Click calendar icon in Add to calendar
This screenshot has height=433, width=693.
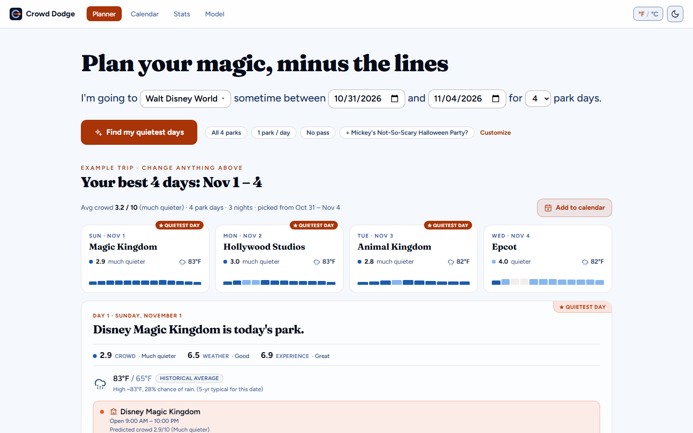[548, 208]
